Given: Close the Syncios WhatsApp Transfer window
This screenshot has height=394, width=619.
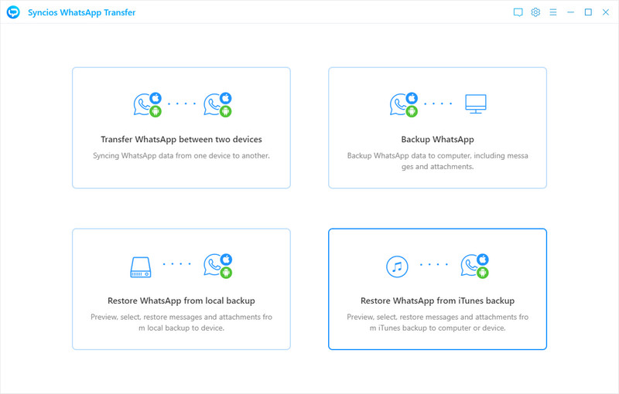Looking at the screenshot, I should point(606,12).
